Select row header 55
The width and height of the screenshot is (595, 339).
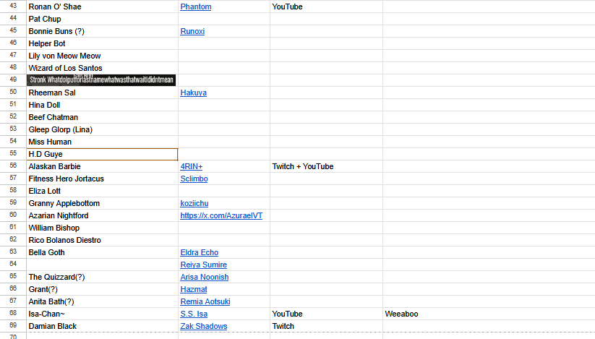[13, 154]
